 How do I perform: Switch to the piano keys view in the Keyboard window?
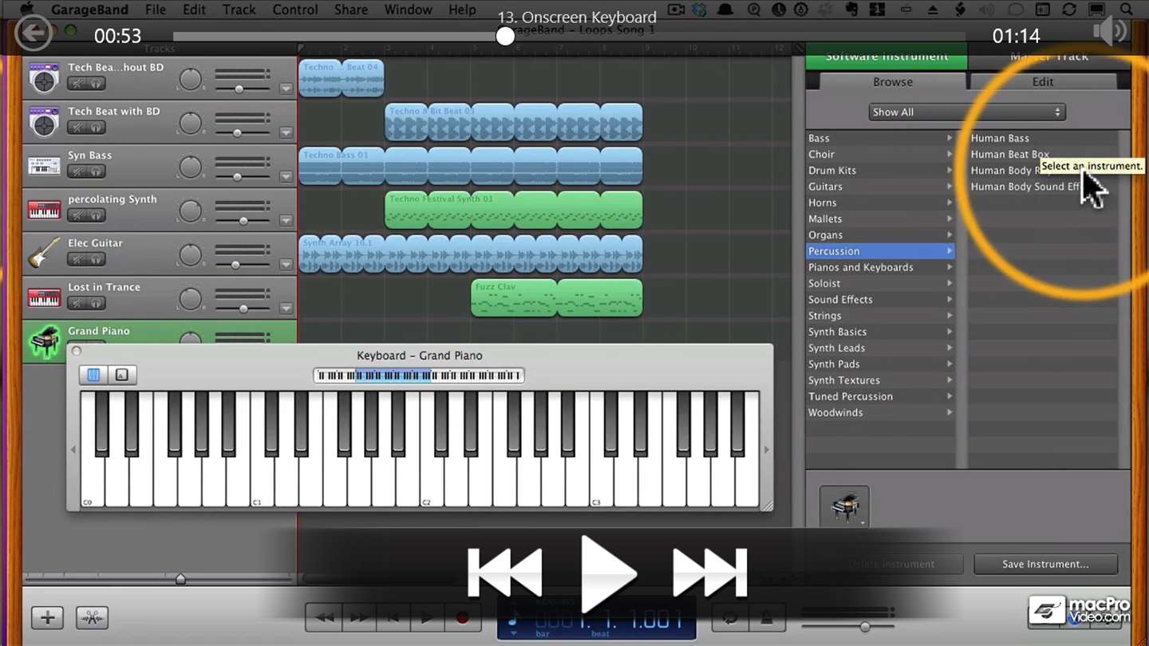pos(94,375)
